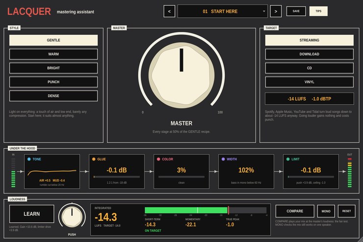Select the BRIGHT style
Image resolution: width=363 pixels, height=242 pixels.
(53, 68)
